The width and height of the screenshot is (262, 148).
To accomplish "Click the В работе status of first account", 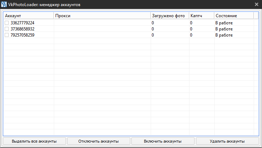I will coord(224,23).
